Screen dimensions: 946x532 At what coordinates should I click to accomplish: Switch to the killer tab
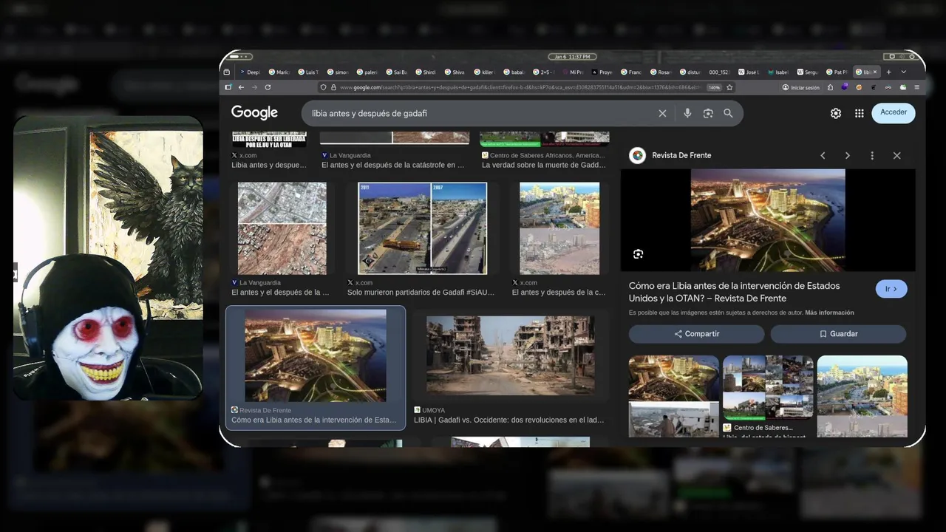click(483, 72)
